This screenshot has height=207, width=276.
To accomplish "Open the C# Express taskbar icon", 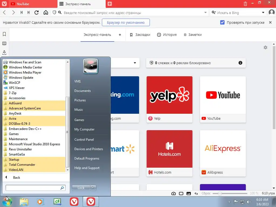I will click(x=57, y=202).
